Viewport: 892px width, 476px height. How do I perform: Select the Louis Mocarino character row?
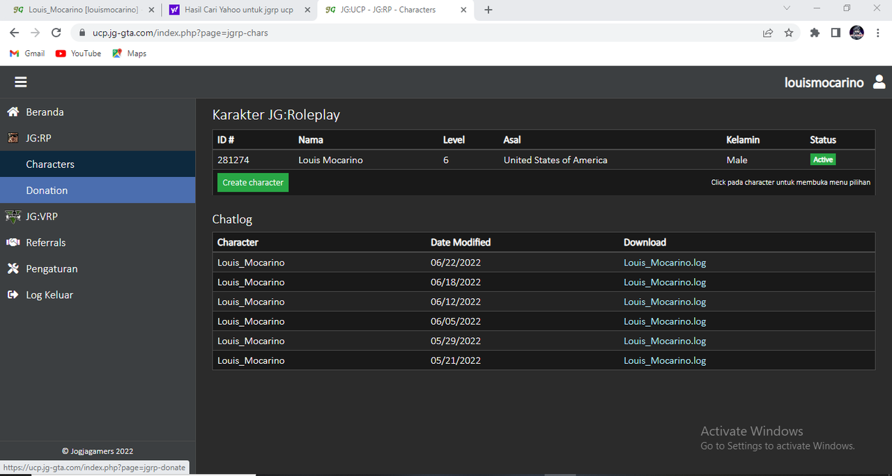[x=544, y=160]
